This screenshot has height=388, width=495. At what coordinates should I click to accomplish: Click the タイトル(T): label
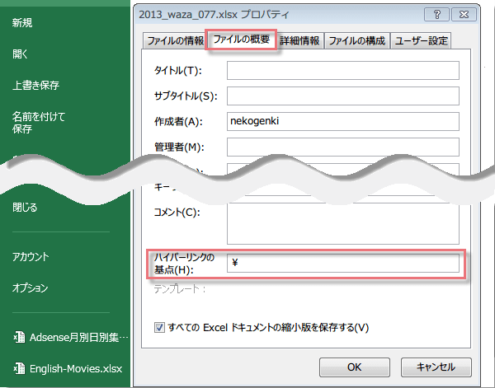[x=178, y=70]
